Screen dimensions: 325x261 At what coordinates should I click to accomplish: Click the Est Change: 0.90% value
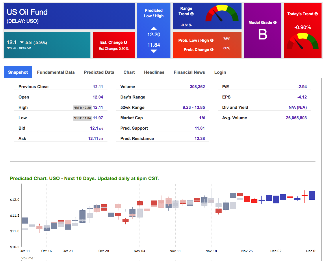coord(114,49)
